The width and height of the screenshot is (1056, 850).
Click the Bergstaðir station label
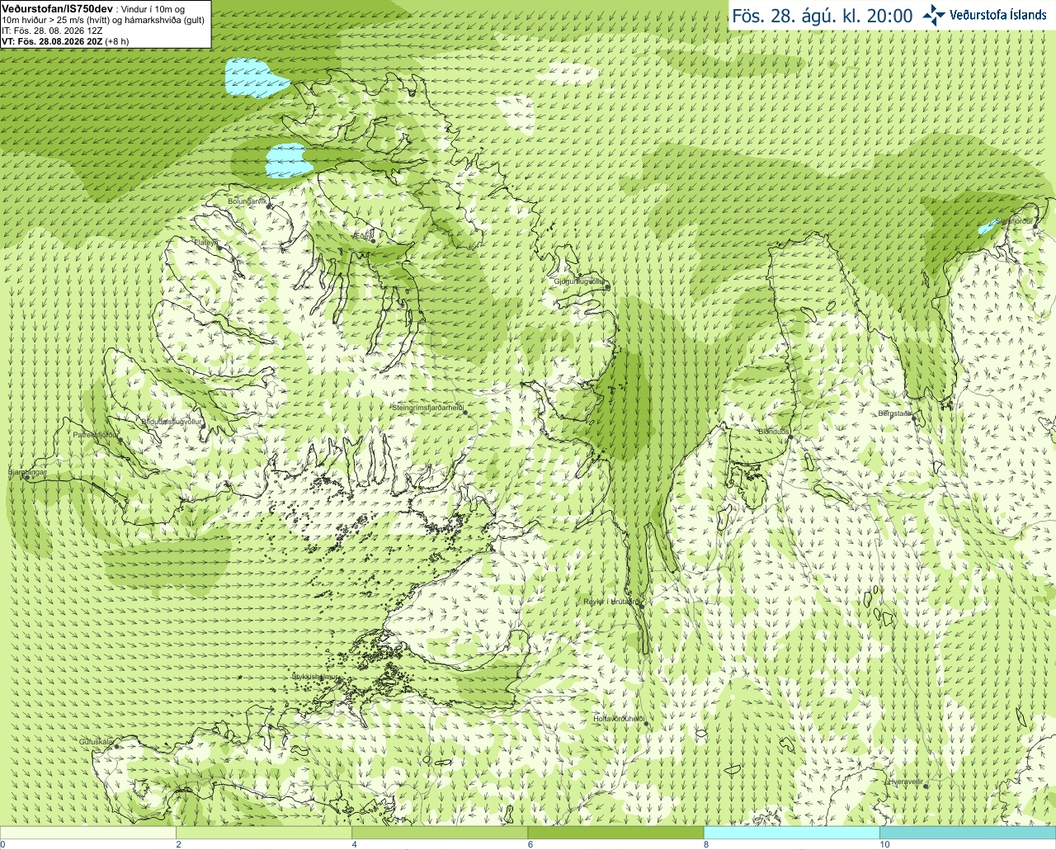click(895, 413)
